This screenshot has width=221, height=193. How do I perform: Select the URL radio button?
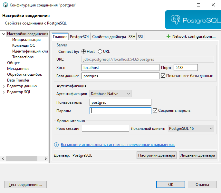click(x=100, y=52)
